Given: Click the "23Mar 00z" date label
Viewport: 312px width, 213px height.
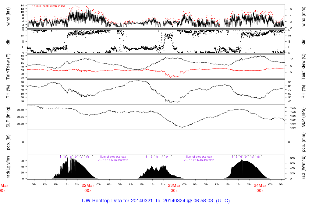Looking at the screenshot, I should [174, 188].
